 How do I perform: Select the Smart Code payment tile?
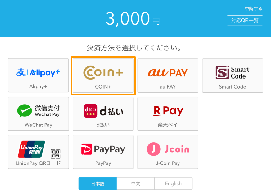click(x=233, y=75)
